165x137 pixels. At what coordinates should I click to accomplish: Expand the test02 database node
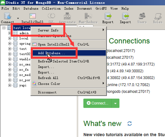point(10,54)
